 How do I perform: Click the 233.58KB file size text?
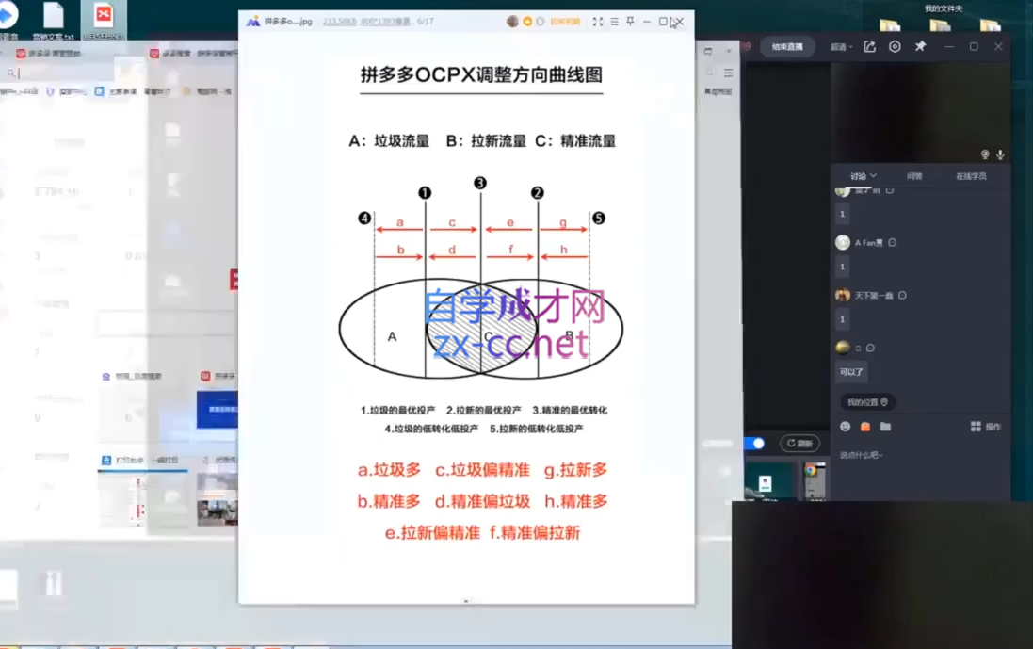coord(339,22)
